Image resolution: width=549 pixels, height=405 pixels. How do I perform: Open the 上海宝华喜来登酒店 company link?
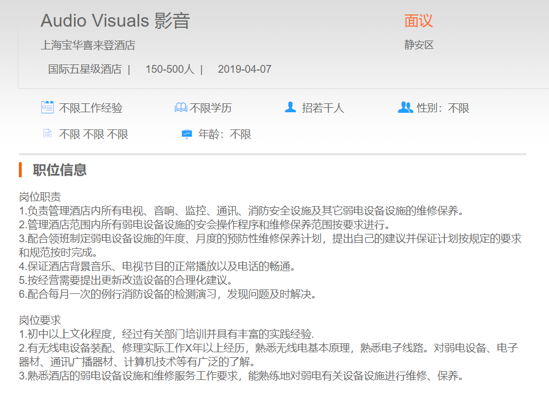(88, 45)
